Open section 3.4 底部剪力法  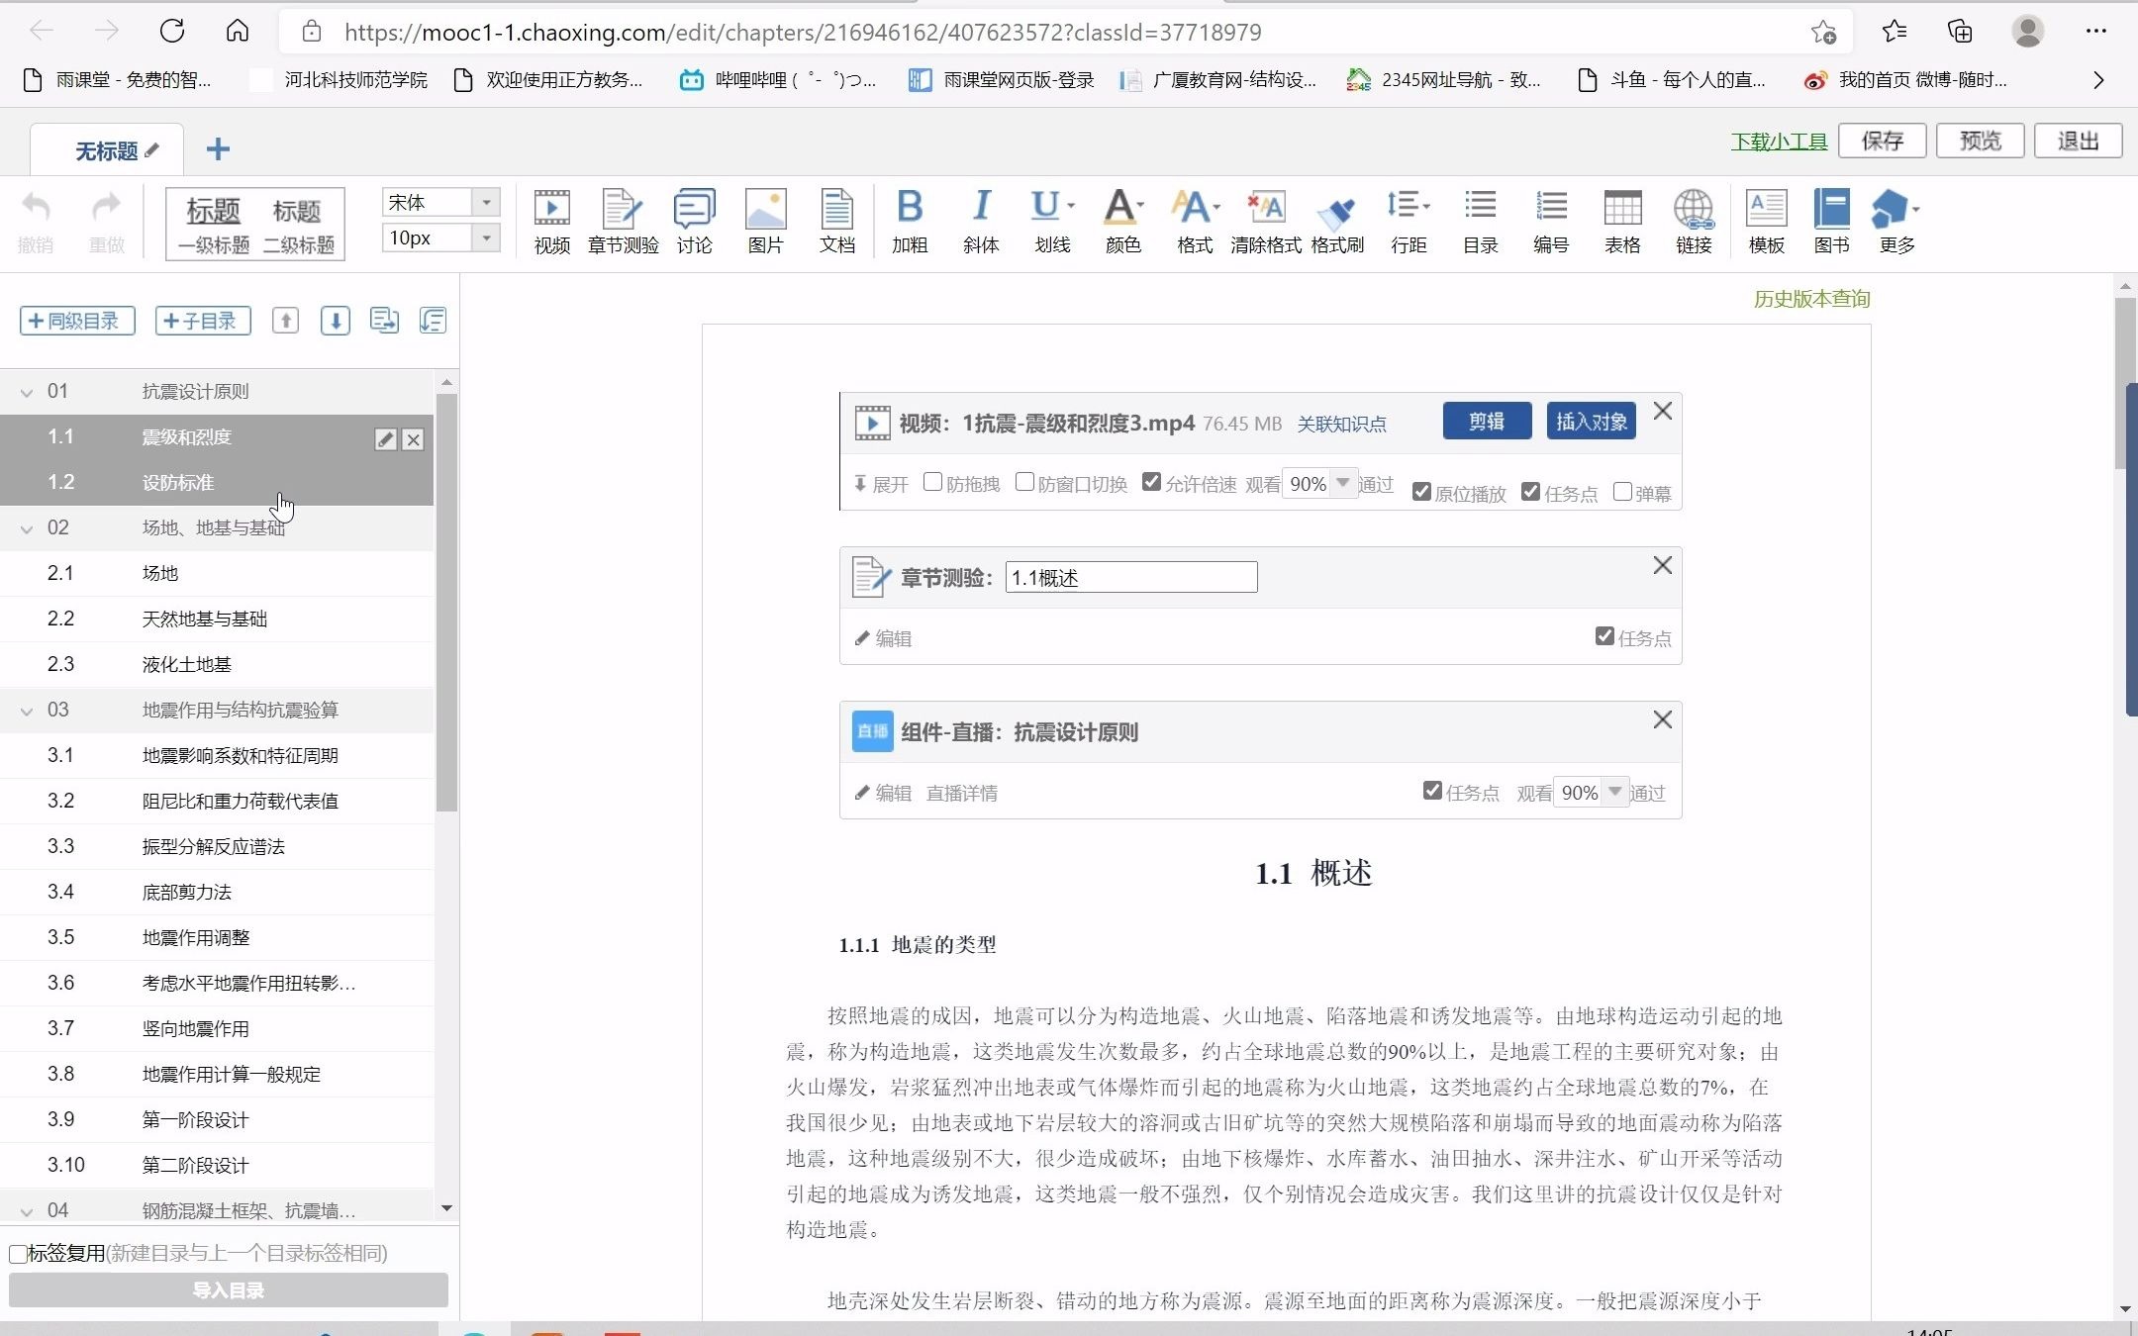[x=217, y=892]
